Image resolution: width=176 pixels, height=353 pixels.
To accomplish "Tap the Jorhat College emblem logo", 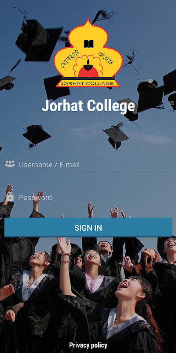I will tap(88, 53).
